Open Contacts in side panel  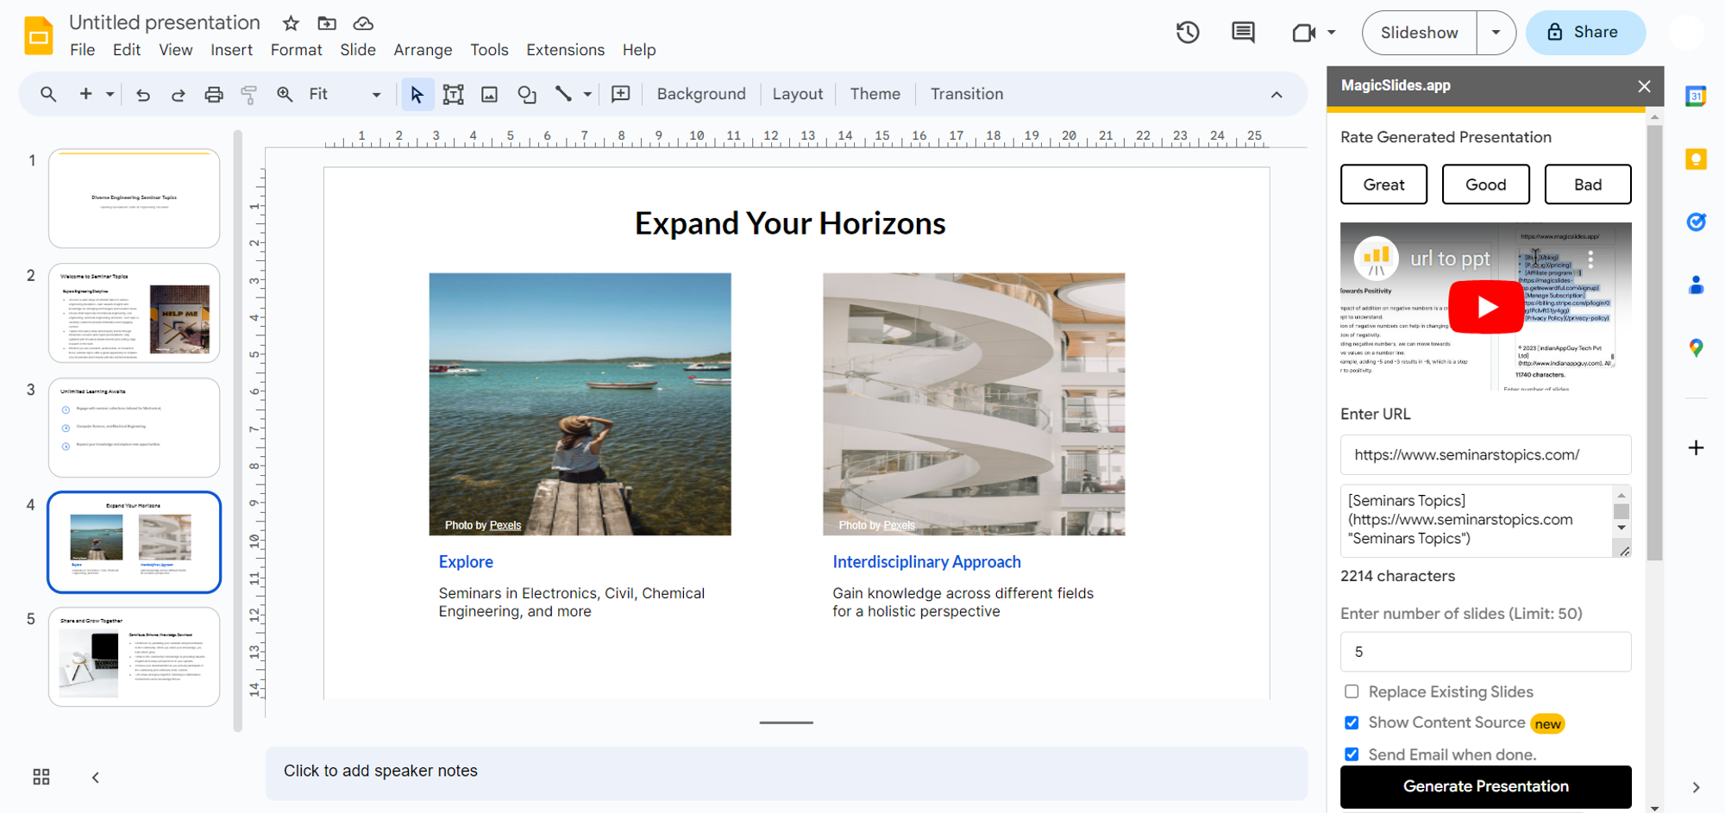tap(1696, 285)
